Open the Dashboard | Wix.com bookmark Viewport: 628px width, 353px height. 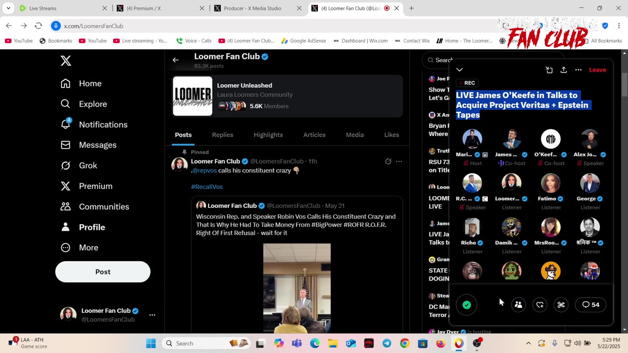[361, 41]
